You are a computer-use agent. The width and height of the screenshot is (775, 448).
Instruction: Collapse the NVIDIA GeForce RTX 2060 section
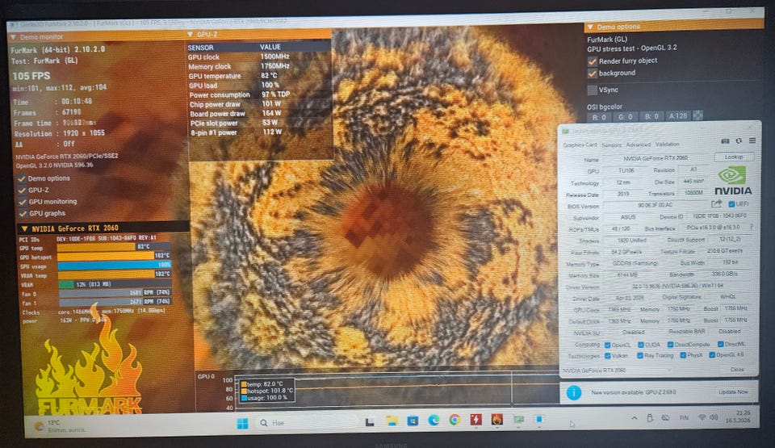23,228
